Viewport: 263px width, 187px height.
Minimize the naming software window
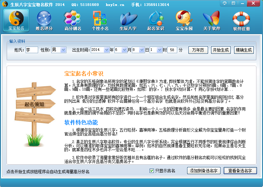point(242,3)
